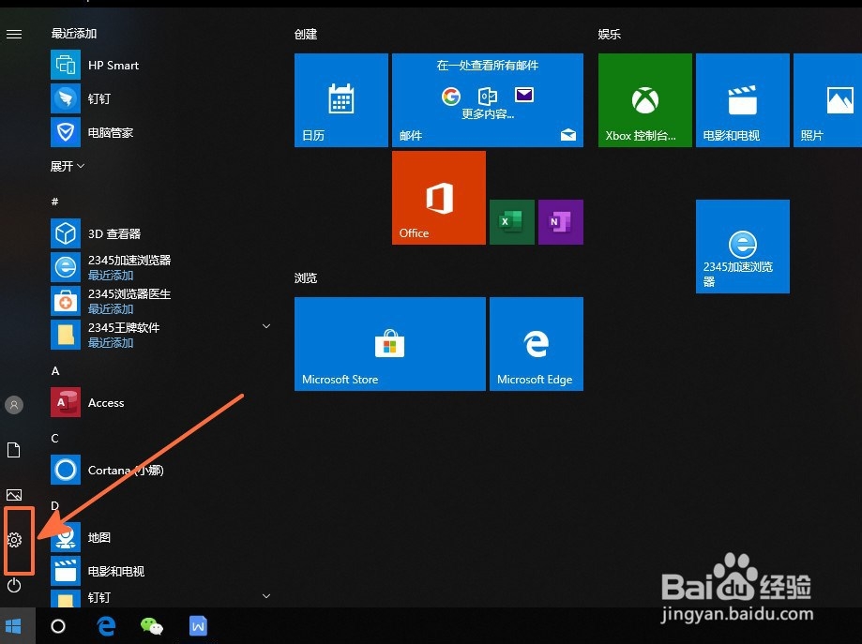Expand the 展开 recently added list
The image size is (862, 644).
pyautogui.click(x=68, y=166)
